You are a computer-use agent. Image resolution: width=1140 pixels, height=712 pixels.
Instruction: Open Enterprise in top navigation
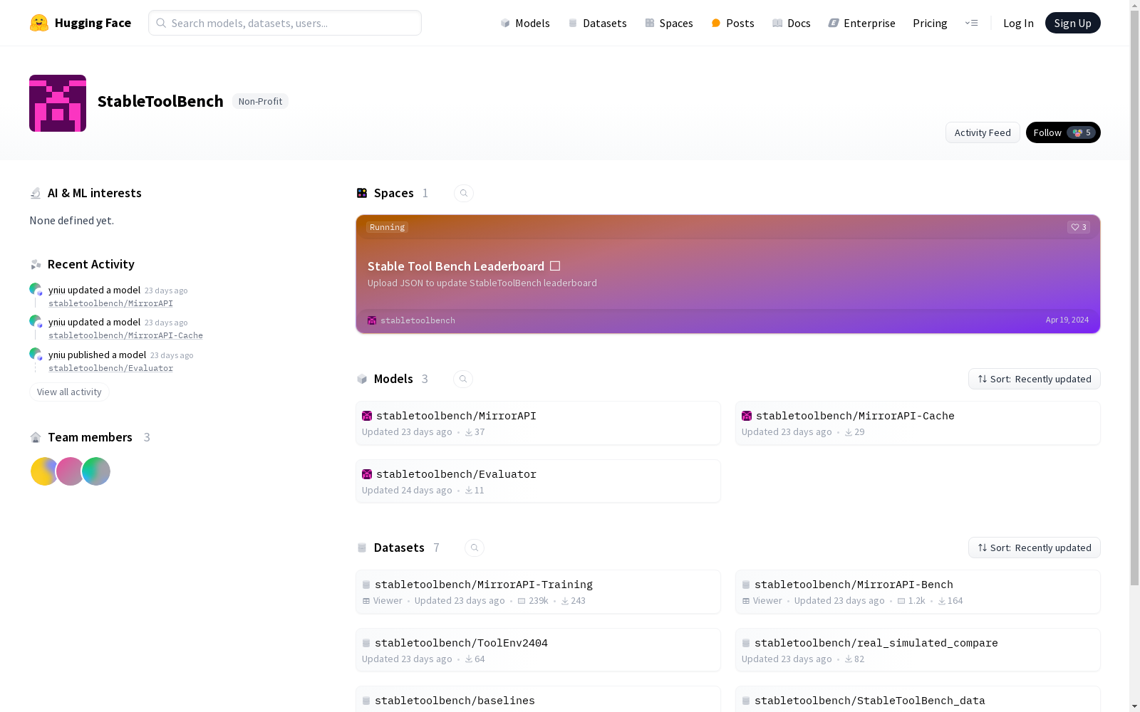pos(862,23)
